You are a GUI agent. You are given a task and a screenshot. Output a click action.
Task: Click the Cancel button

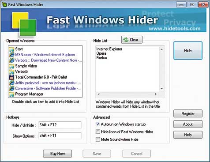tap(137, 154)
